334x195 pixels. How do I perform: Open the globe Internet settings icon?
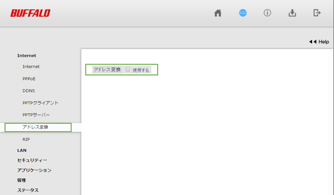pos(243,13)
